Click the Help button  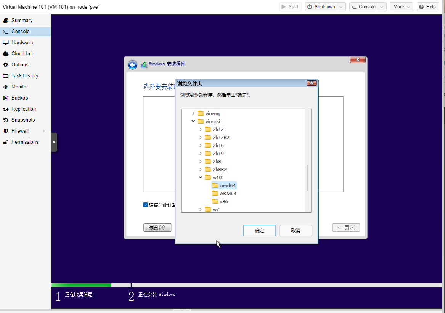[428, 7]
